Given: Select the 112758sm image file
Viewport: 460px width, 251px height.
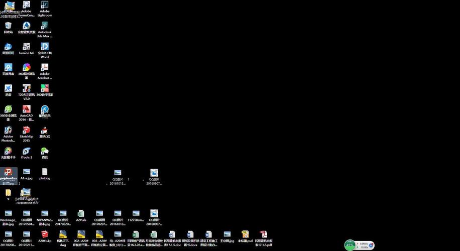Looking at the screenshot, I should 136,215.
